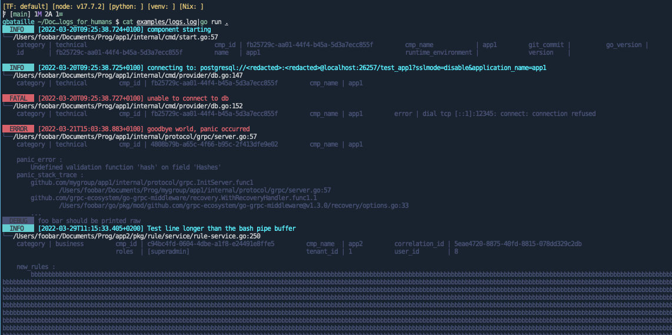Click the '~/Doc…logs_for_humans' directory path

[x=74, y=22]
